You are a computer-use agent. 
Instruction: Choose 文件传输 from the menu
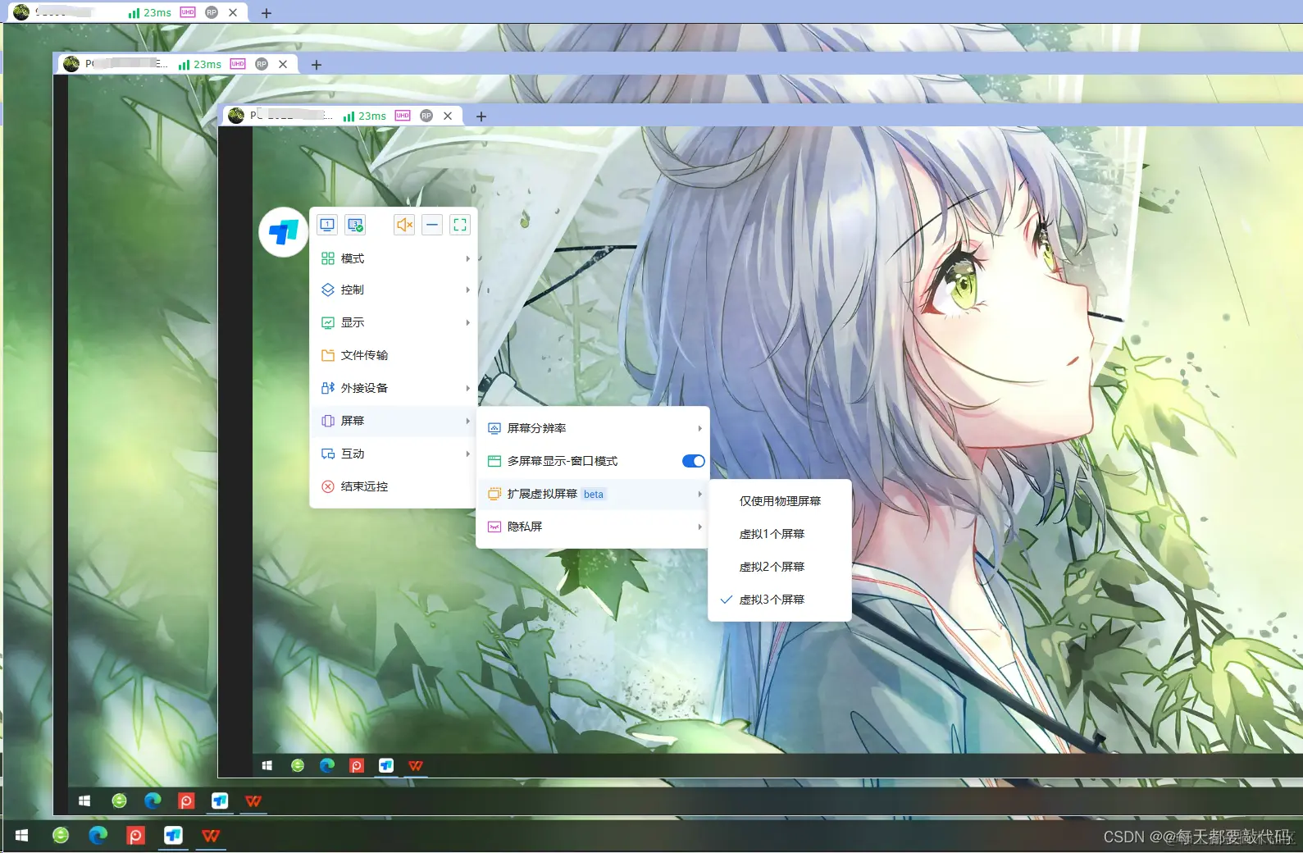click(x=394, y=355)
